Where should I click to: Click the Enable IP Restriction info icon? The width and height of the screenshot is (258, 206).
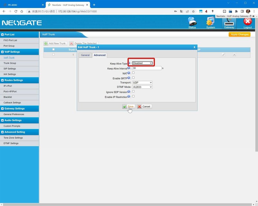click(x=129, y=96)
